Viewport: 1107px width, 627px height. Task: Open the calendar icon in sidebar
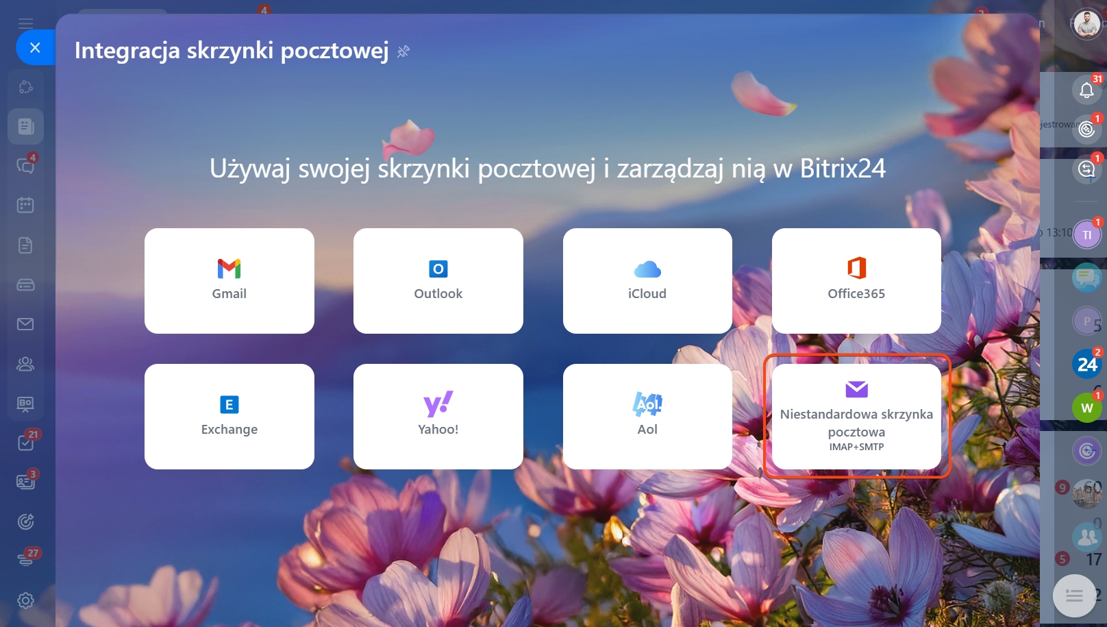click(x=25, y=205)
